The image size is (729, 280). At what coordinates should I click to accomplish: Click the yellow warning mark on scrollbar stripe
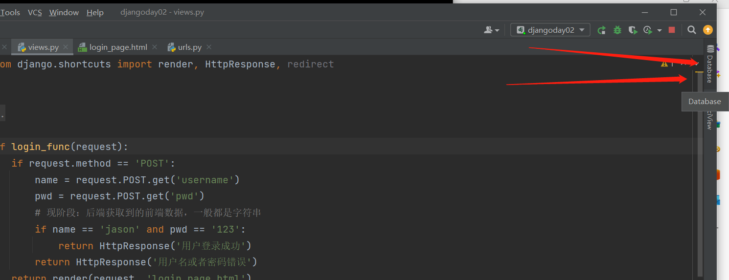700,72
